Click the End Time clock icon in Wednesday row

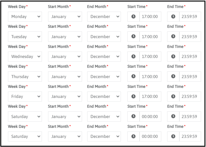point(173,56)
